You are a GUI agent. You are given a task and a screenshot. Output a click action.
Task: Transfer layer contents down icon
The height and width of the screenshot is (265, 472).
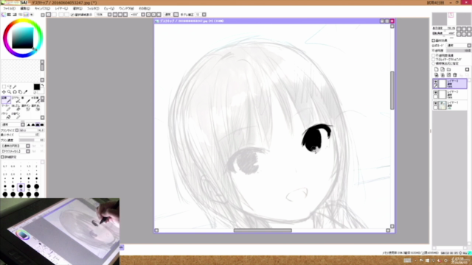(x=437, y=75)
